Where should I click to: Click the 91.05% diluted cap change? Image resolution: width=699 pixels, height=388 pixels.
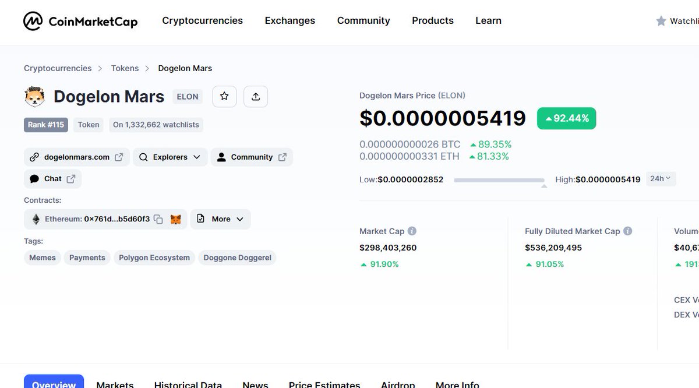coord(545,264)
